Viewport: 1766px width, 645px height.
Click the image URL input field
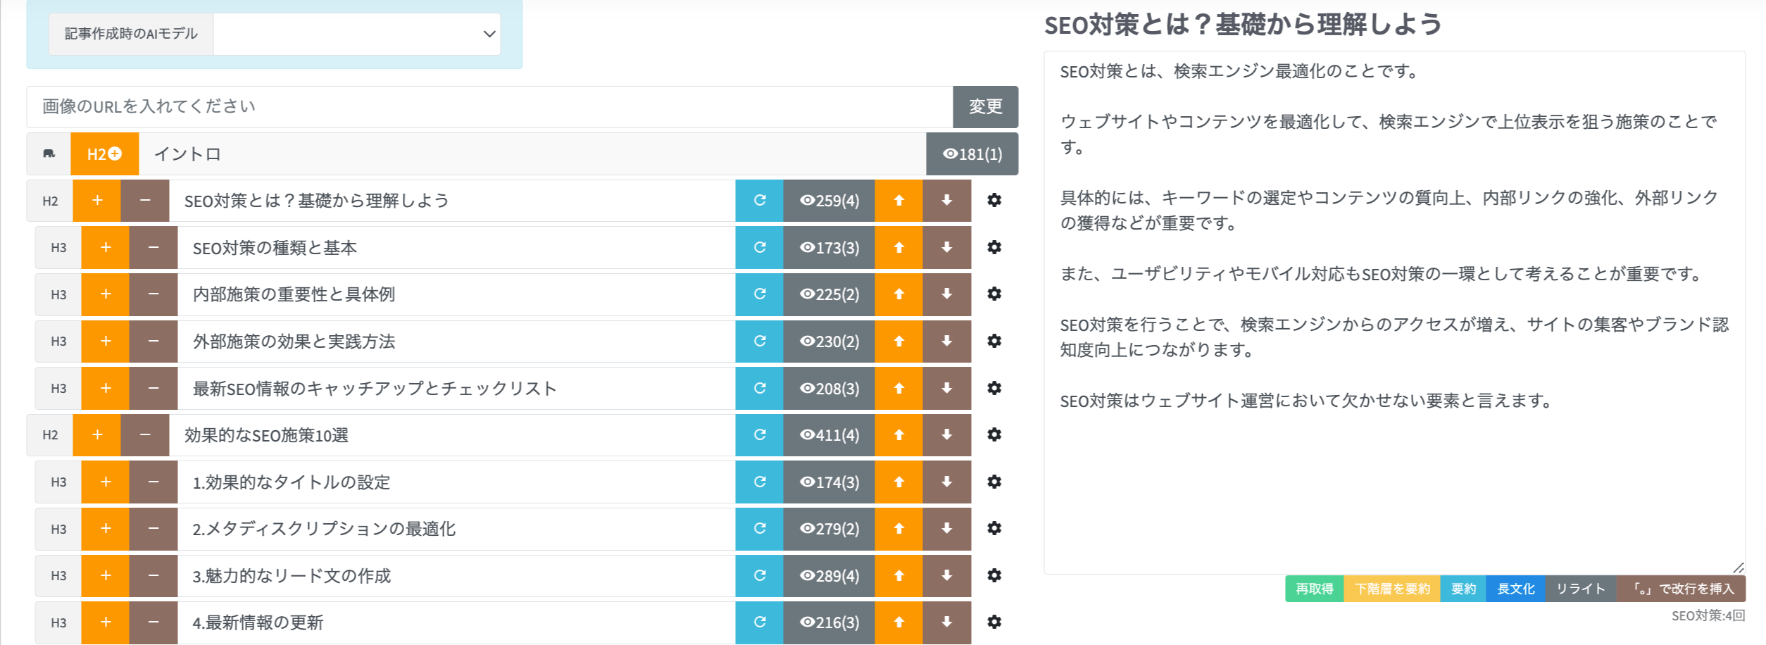(x=489, y=107)
